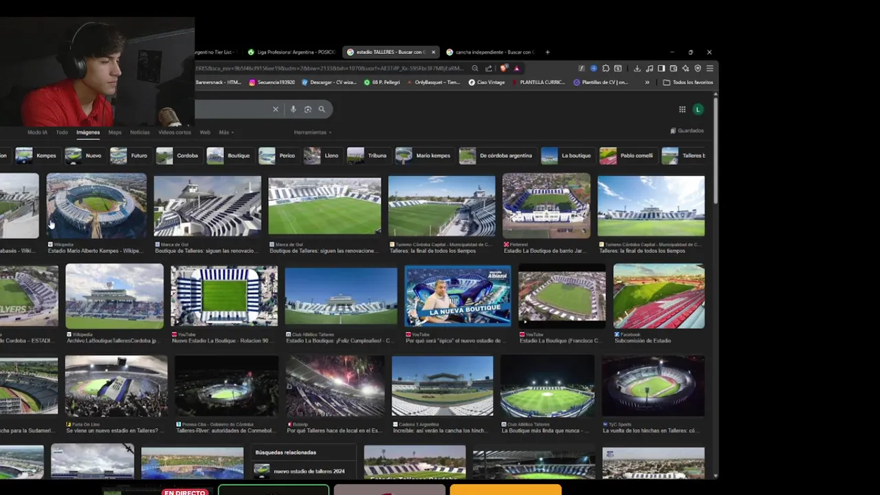The image size is (880, 495).
Task: Expand the Más search filter dropdown
Action: pos(226,132)
